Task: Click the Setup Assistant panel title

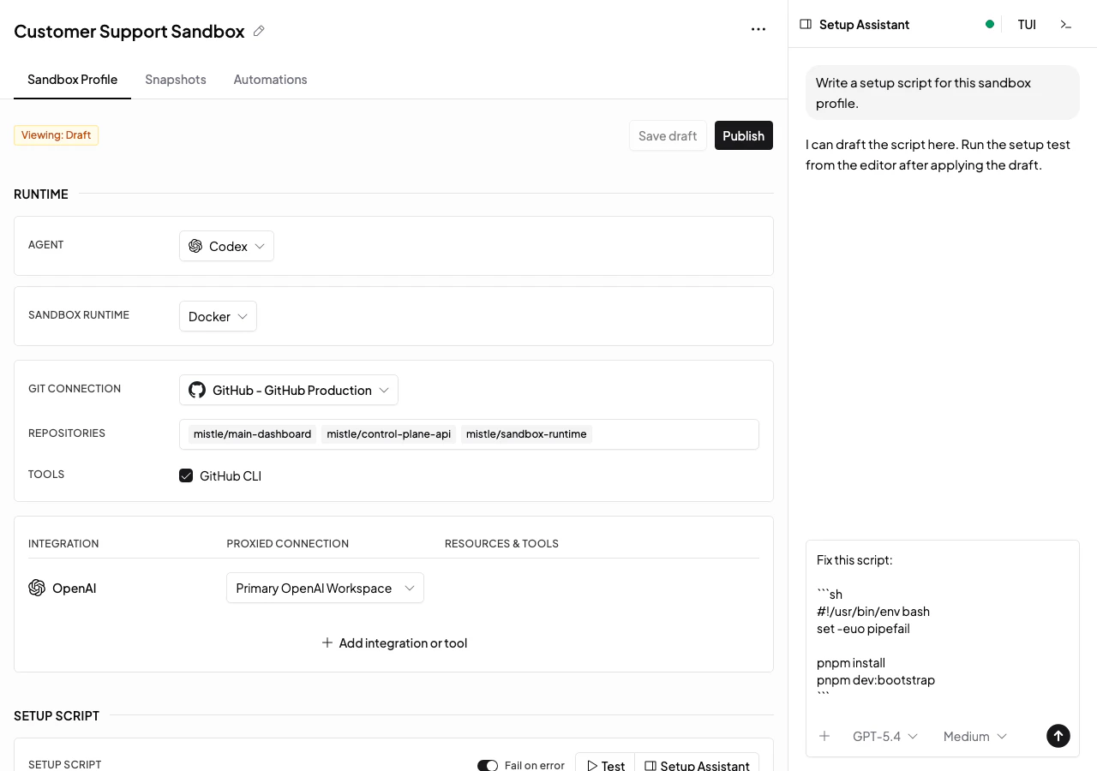Action: tap(864, 24)
